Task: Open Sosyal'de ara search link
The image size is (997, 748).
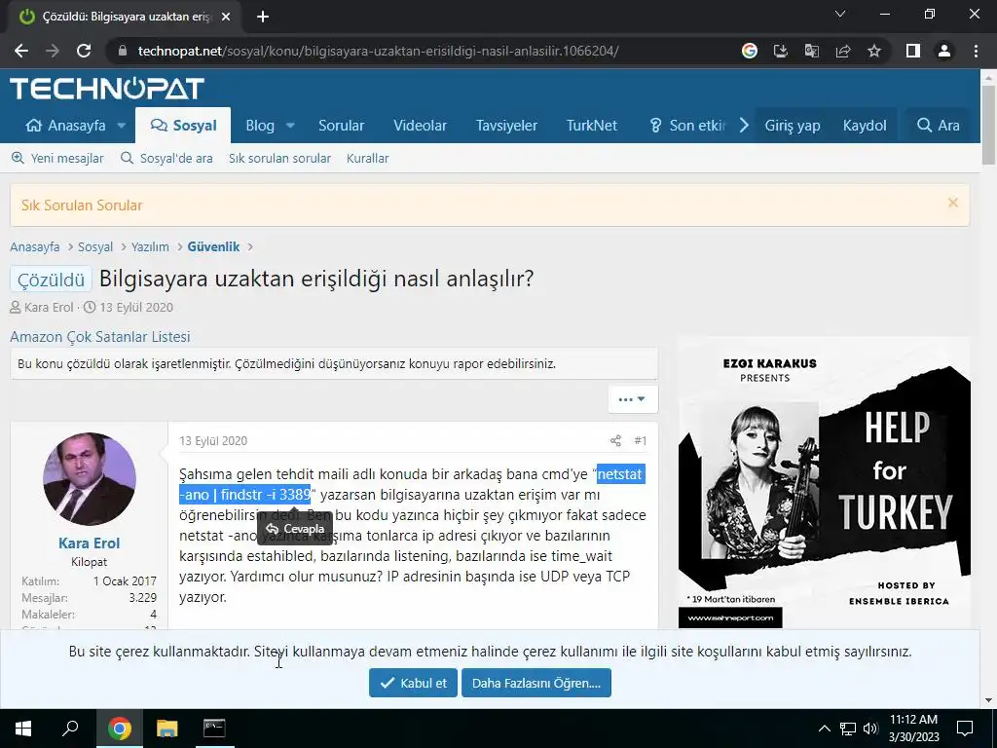Action: coord(167,159)
